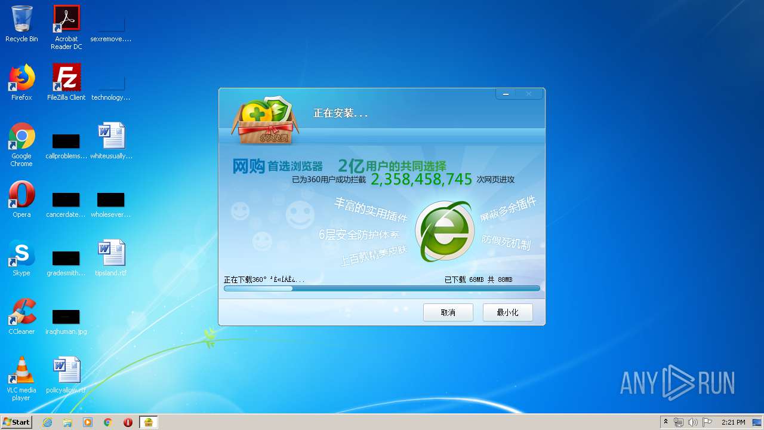Click the 屏蔽多余插件 slogan
The width and height of the screenshot is (764, 430).
click(x=508, y=209)
